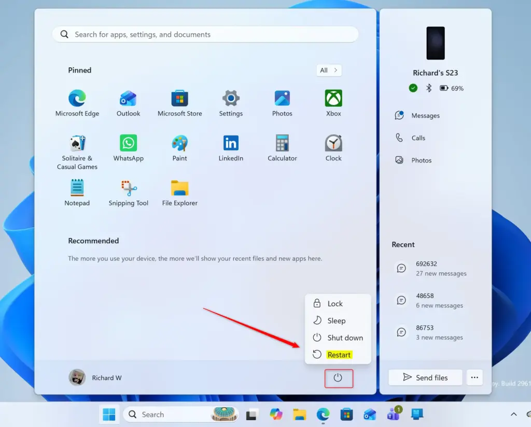
Task: Open the Xbox app
Action: click(333, 103)
